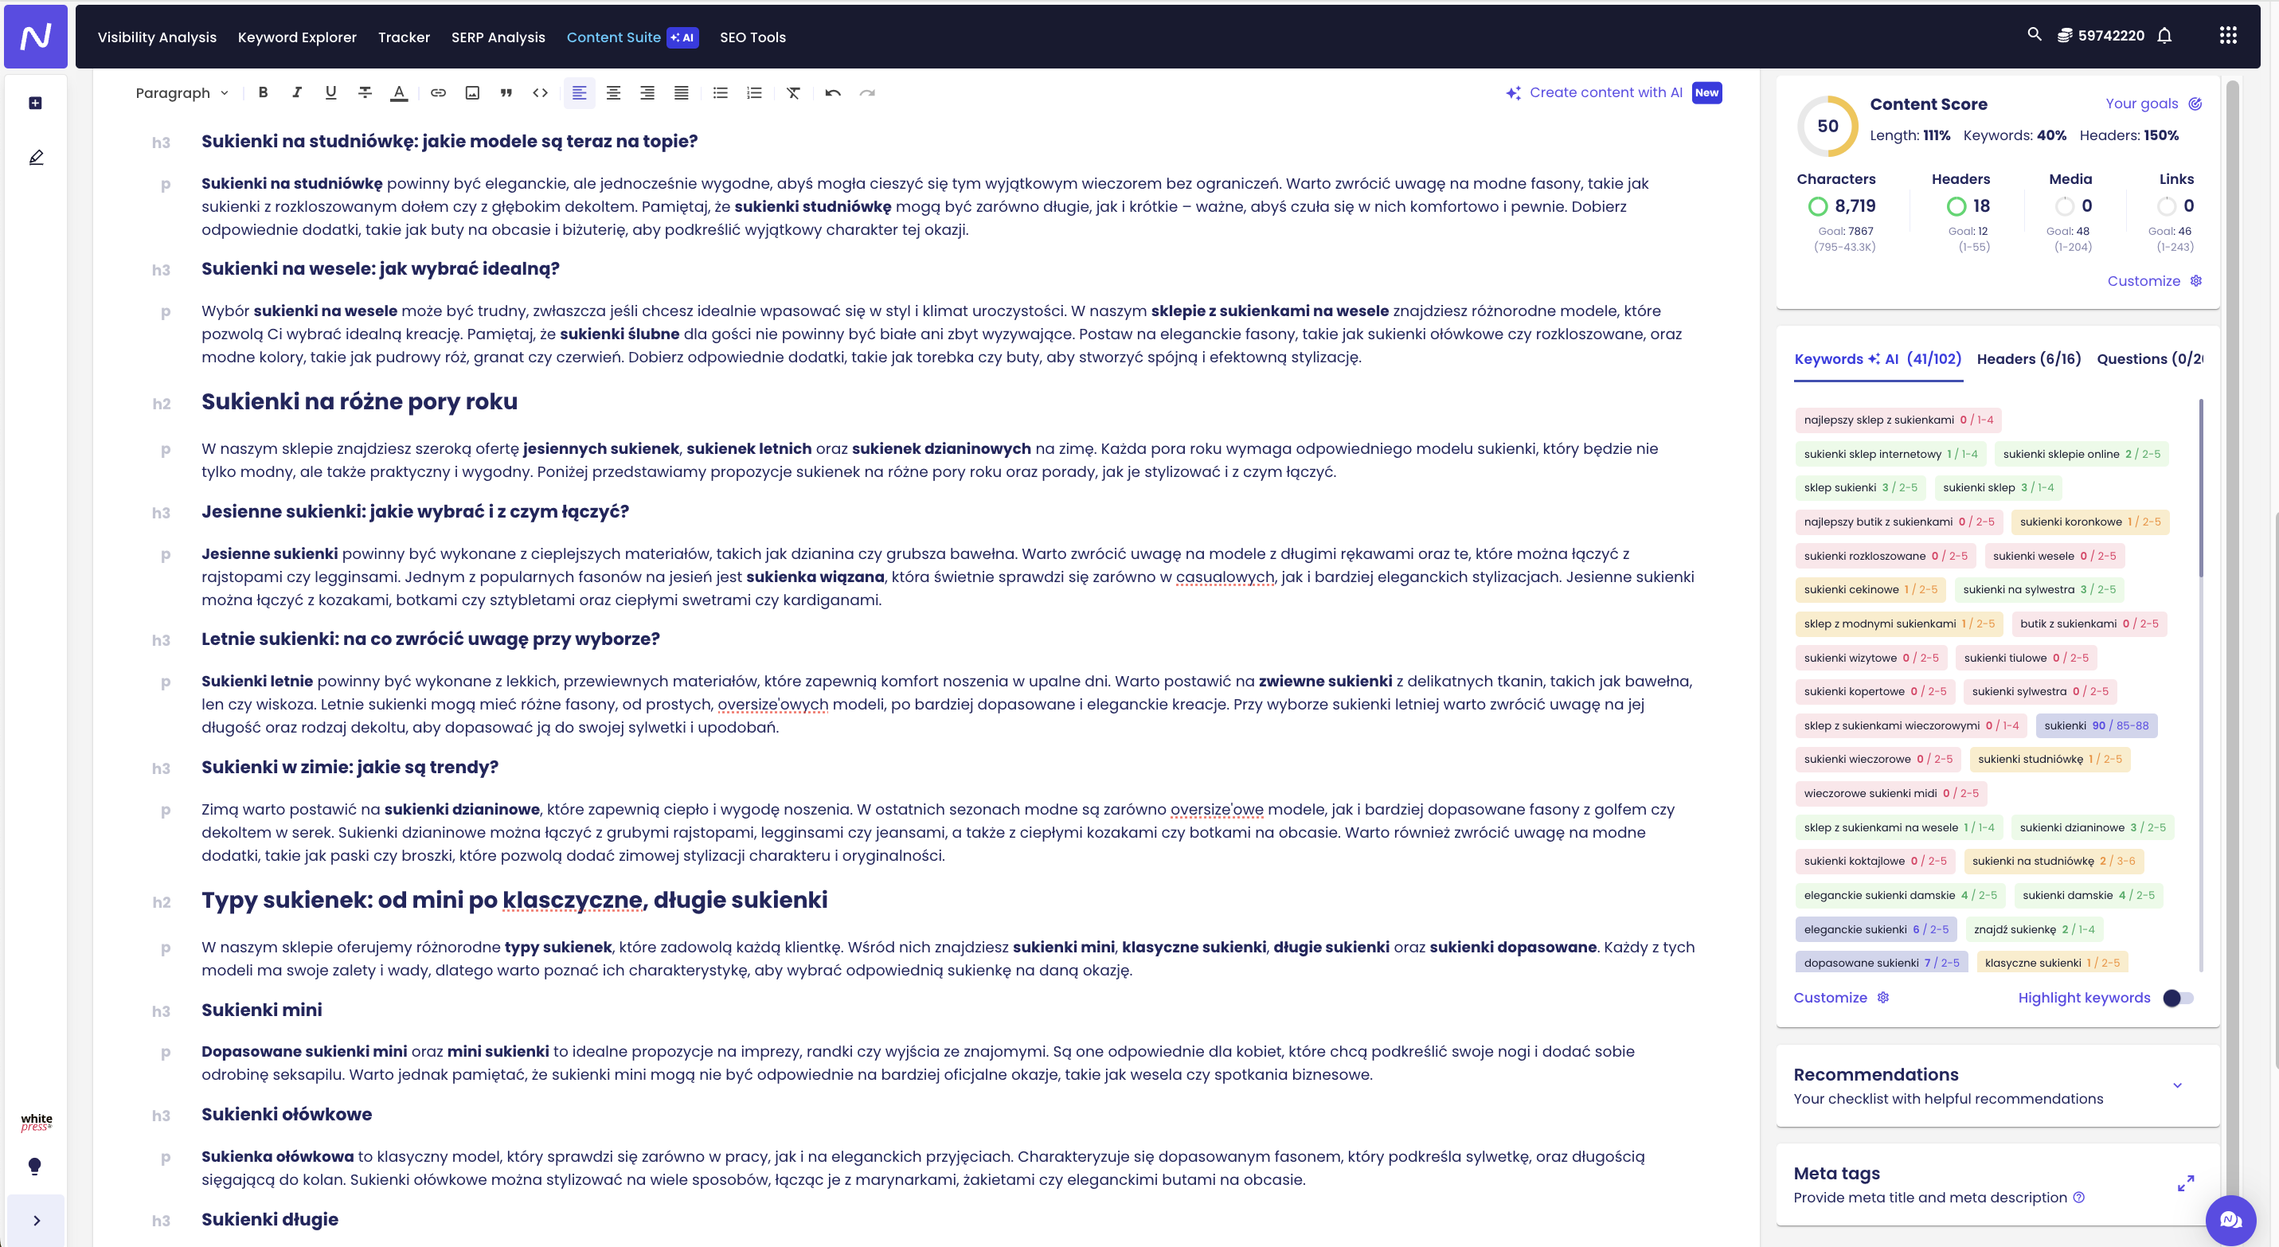Open the notifications bell

point(2164,35)
